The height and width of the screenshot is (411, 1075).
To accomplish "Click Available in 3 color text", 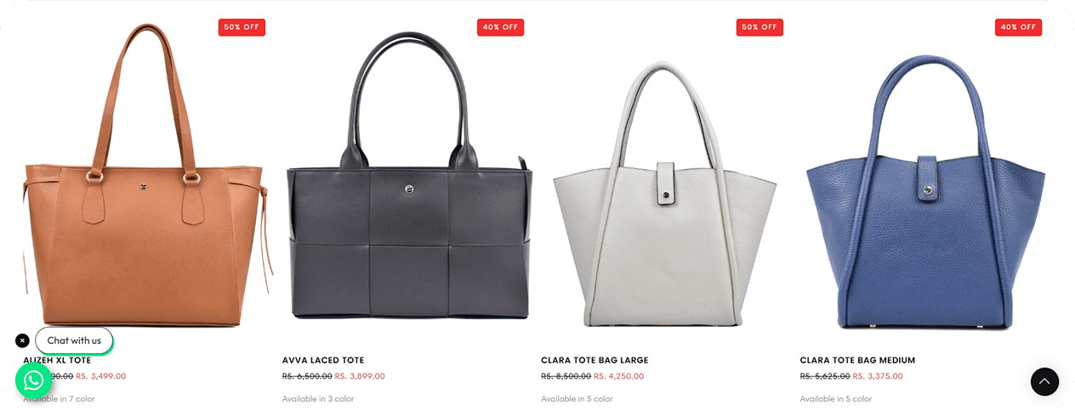I will click(318, 399).
